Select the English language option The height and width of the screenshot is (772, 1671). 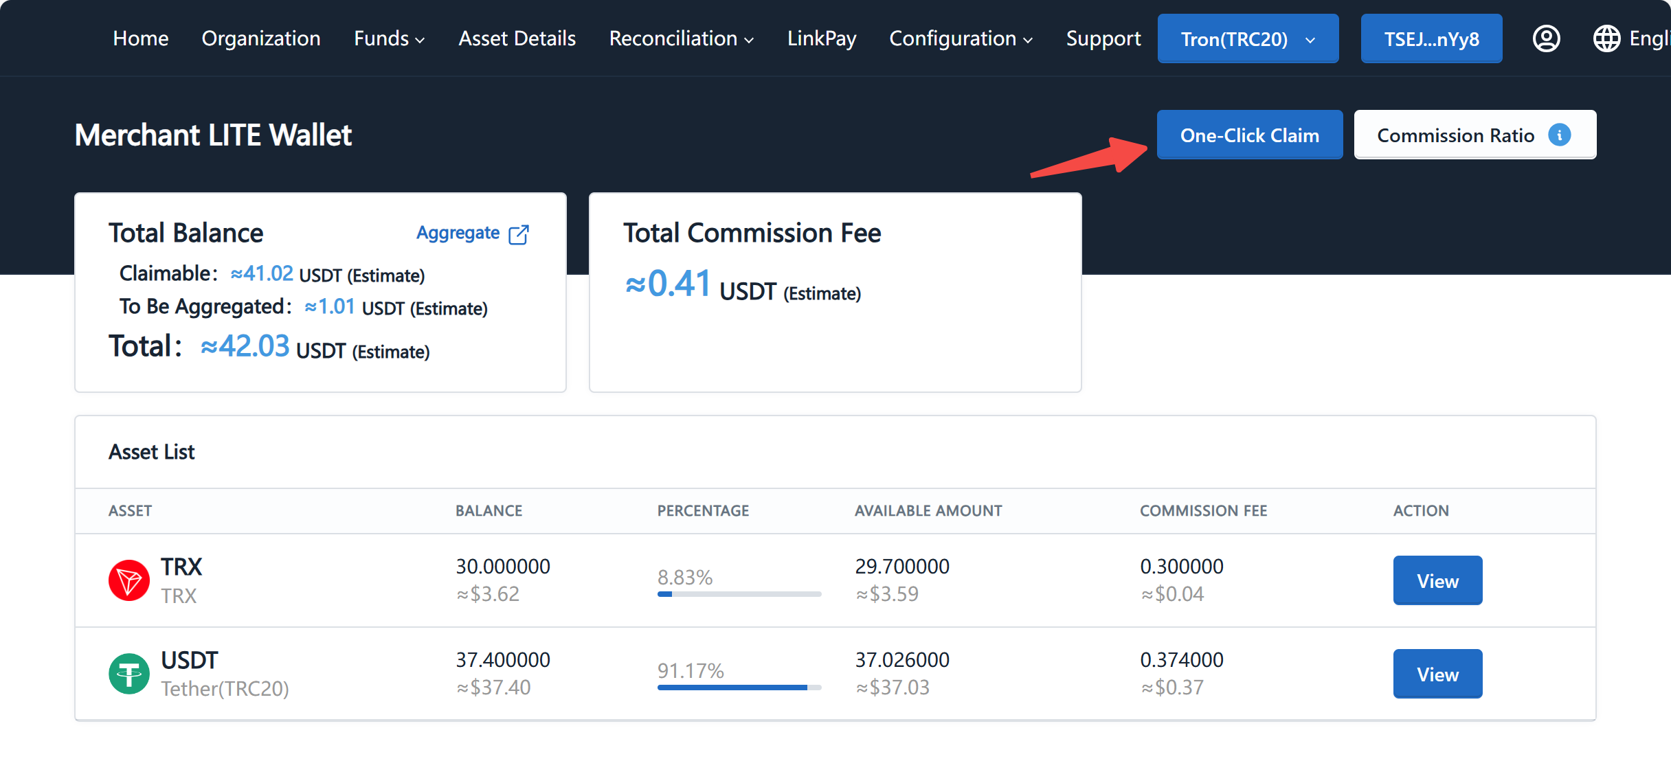1650,38
